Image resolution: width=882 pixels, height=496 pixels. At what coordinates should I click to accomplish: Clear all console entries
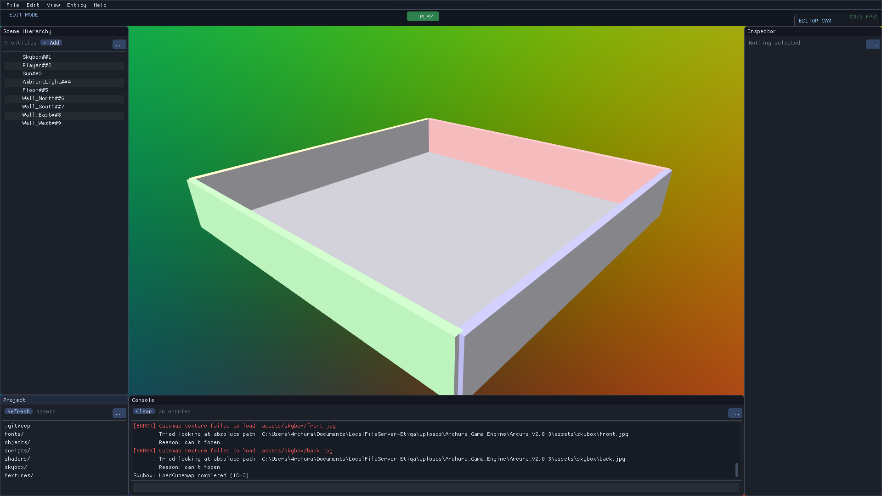tap(144, 411)
